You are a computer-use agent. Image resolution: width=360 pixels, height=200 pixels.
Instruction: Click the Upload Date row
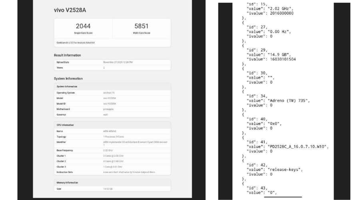[x=112, y=62]
